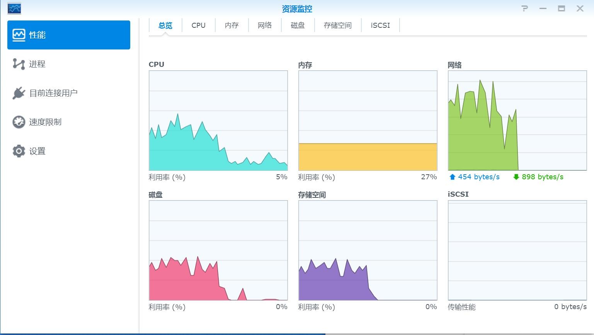Click the iSCSI chart heading

(458, 194)
